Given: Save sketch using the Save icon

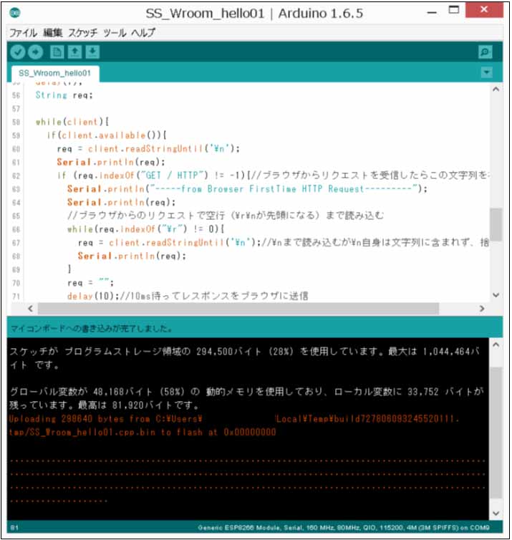Looking at the screenshot, I should point(92,52).
